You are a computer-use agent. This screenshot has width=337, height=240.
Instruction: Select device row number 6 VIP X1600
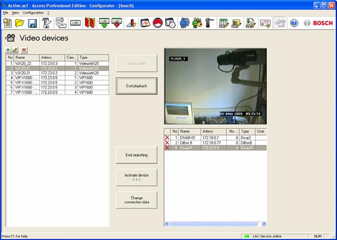58,87
